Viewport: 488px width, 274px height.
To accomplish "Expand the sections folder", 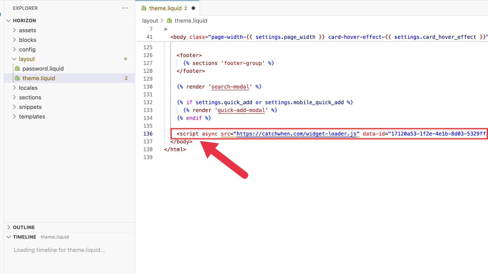I will point(14,97).
